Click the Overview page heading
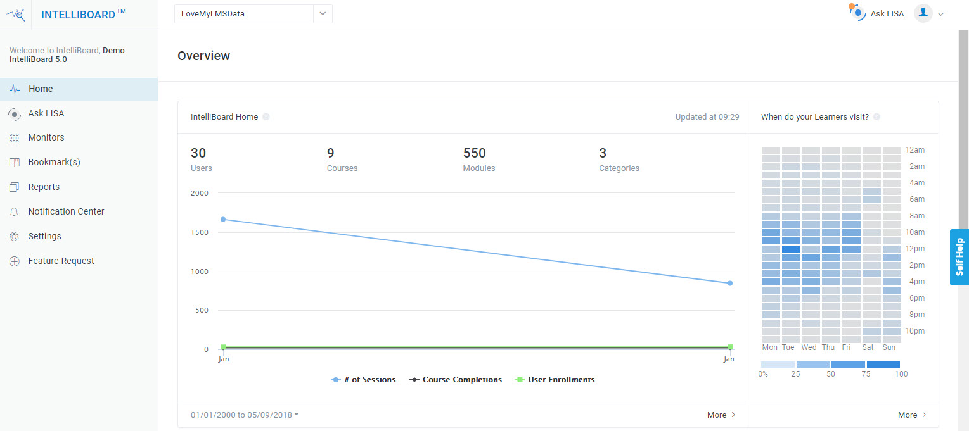This screenshot has height=431, width=969. [204, 56]
